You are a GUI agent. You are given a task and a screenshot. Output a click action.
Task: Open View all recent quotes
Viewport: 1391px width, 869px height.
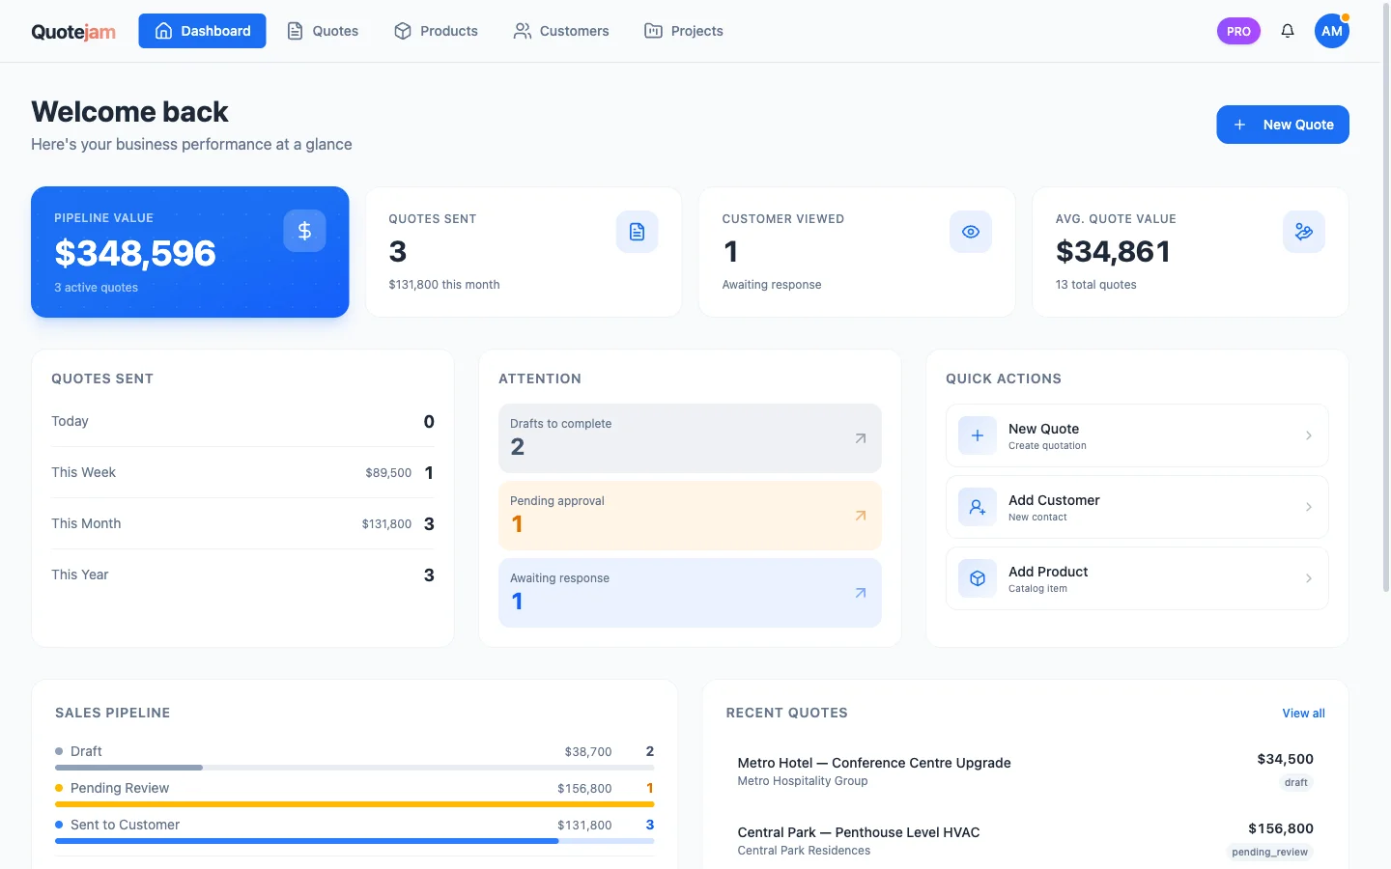(x=1303, y=713)
